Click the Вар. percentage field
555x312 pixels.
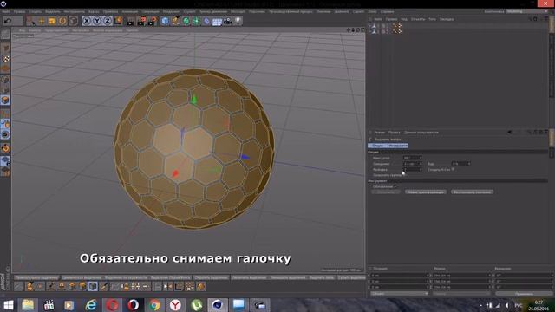point(460,164)
